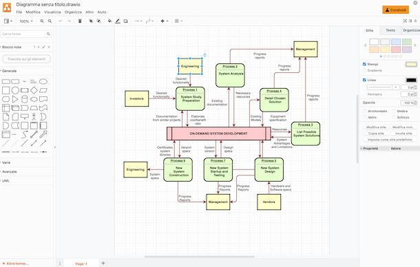Select the triangle shape in Generale palette
The height and width of the screenshot is (267, 420).
pos(15,99)
